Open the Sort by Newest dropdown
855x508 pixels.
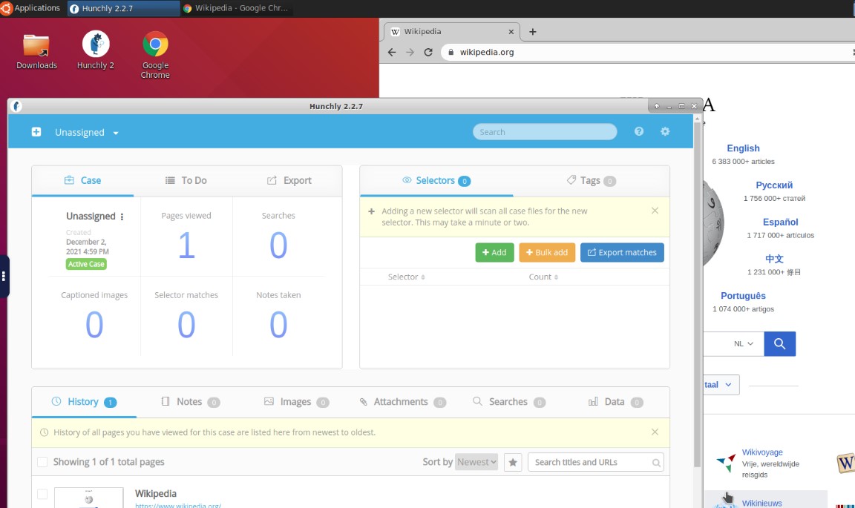point(476,462)
